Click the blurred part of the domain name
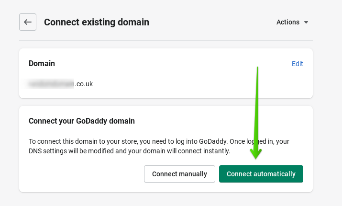 (51, 84)
